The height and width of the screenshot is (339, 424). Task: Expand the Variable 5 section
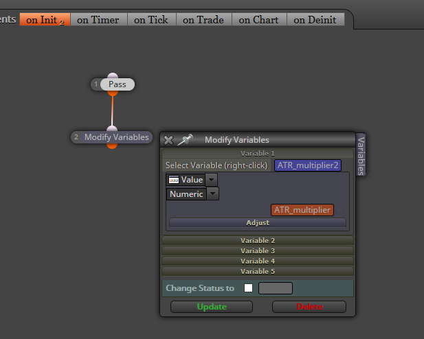(258, 271)
